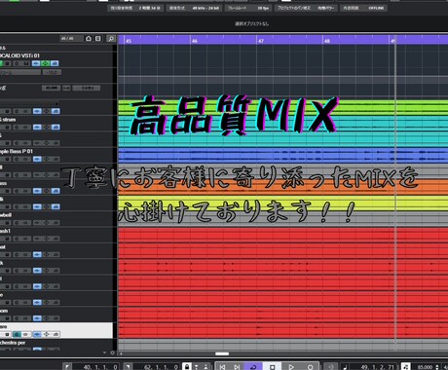Select the green audio clip in the arrangement

click(282, 107)
